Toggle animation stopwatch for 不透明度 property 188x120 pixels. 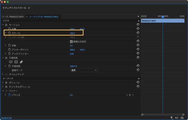point(9,66)
